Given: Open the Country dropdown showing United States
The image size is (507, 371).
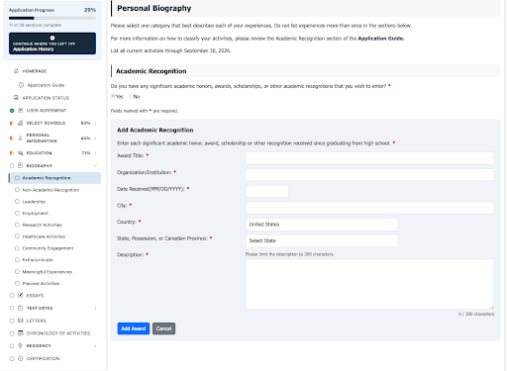Looking at the screenshot, I should coord(322,225).
